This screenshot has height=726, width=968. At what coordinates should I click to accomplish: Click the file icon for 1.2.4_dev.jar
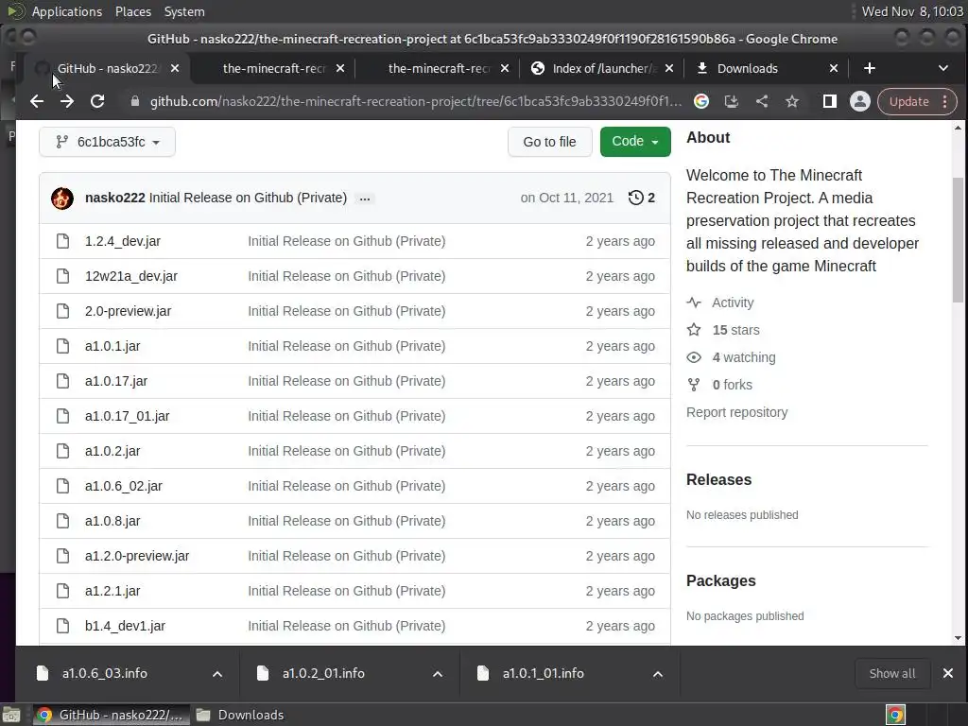click(x=63, y=241)
